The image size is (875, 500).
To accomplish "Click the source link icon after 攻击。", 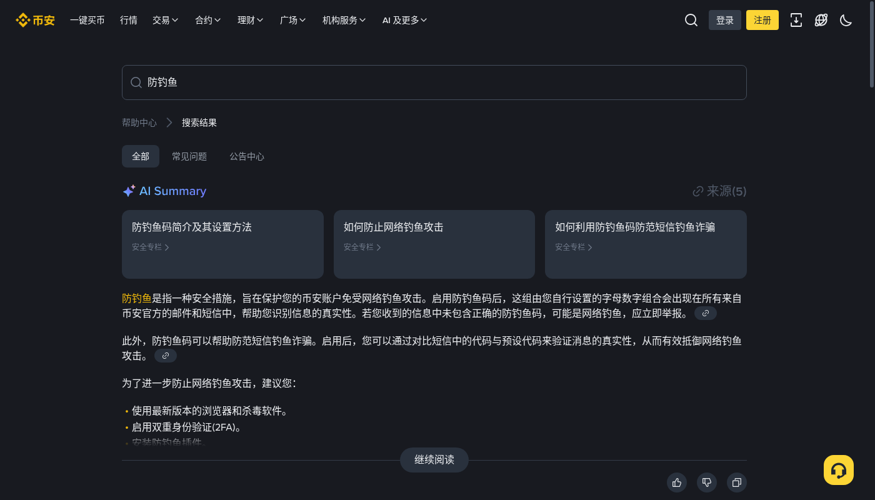I will [166, 356].
